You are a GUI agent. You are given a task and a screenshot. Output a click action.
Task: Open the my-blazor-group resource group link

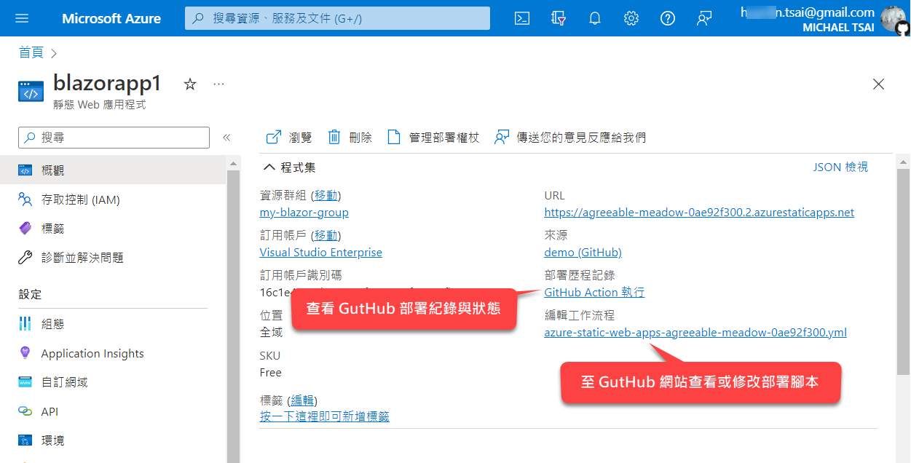point(304,213)
